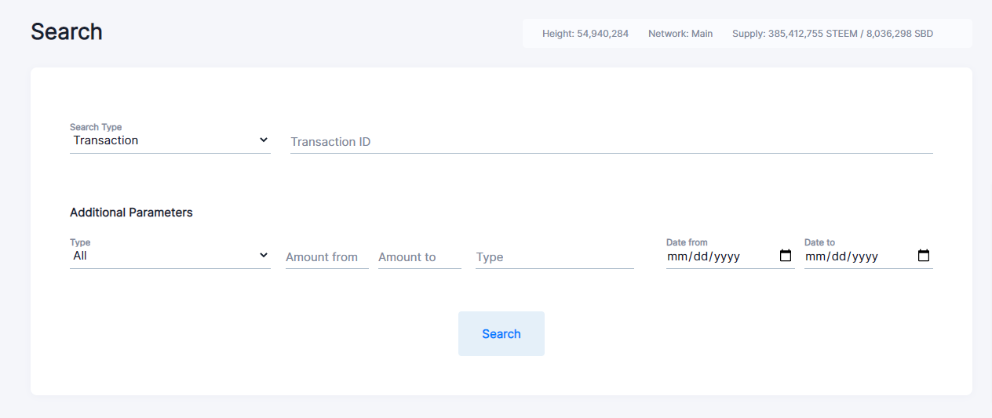Expand the Search Type dropdown showing Transaction

point(170,140)
